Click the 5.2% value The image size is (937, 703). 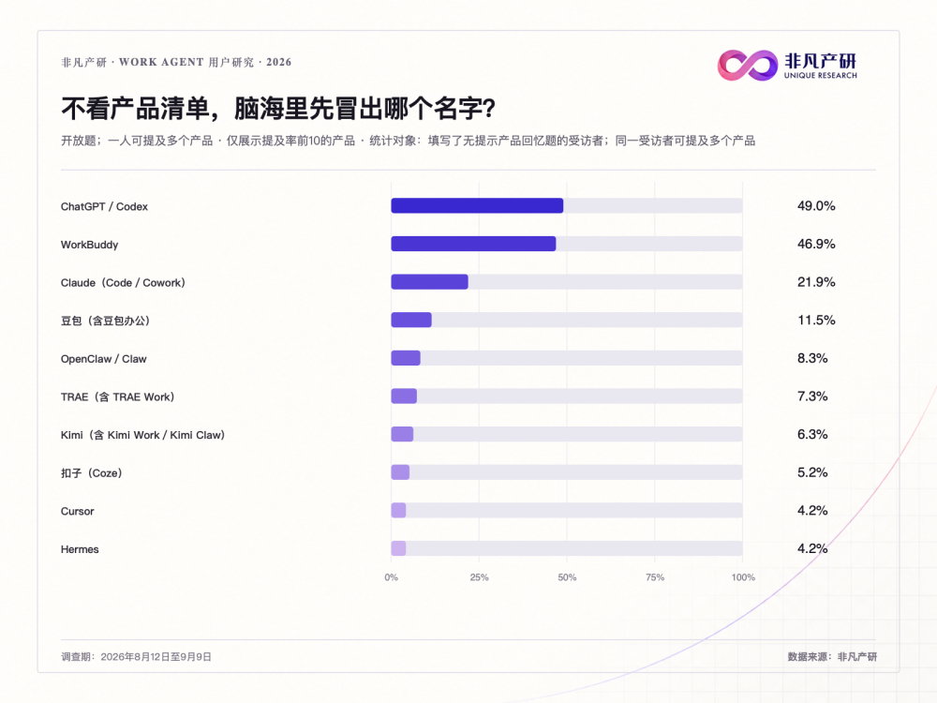812,472
